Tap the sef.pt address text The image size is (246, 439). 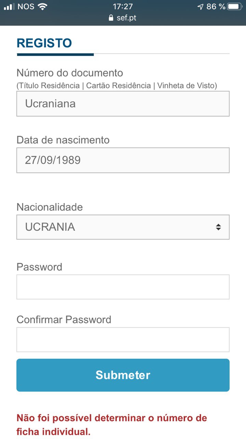pos(126,18)
